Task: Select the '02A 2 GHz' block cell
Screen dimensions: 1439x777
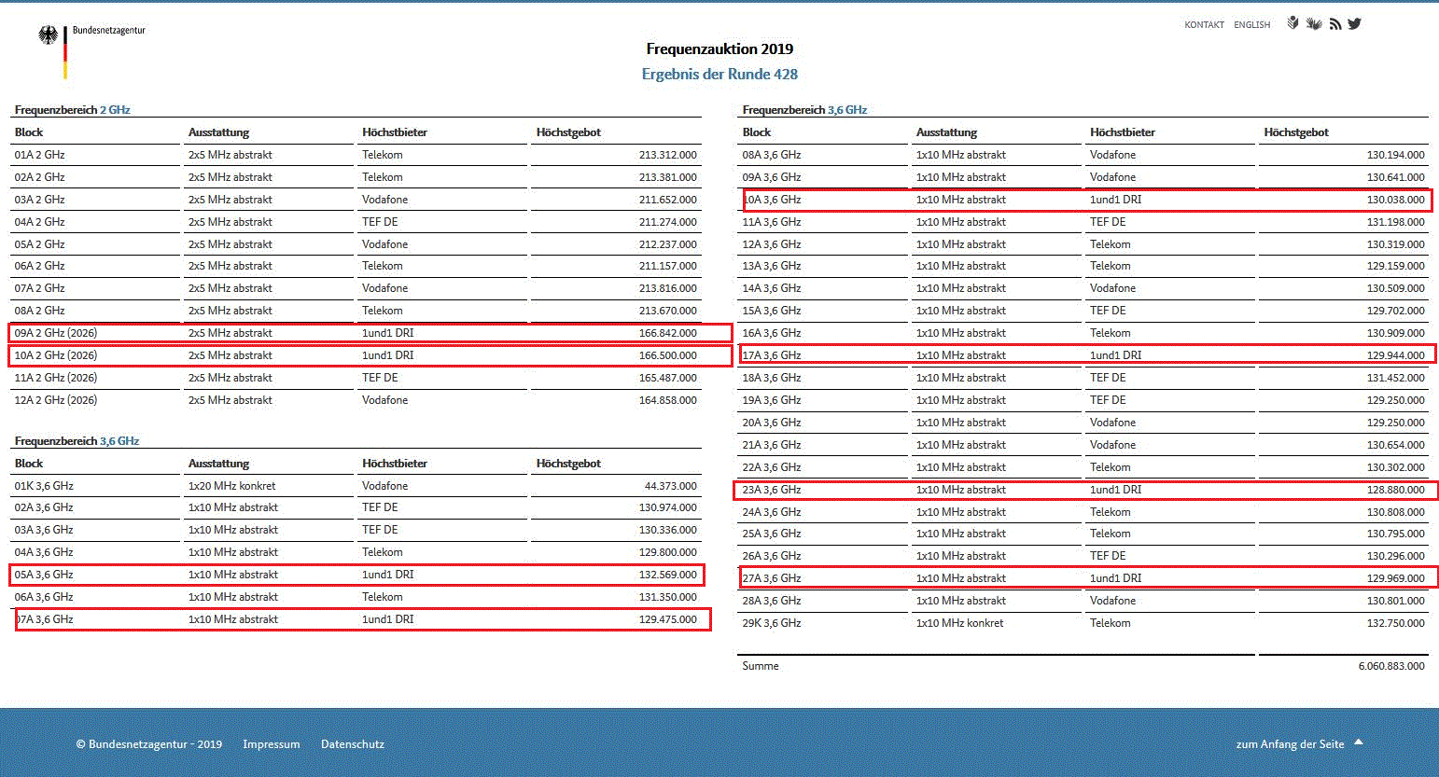Action: click(40, 177)
